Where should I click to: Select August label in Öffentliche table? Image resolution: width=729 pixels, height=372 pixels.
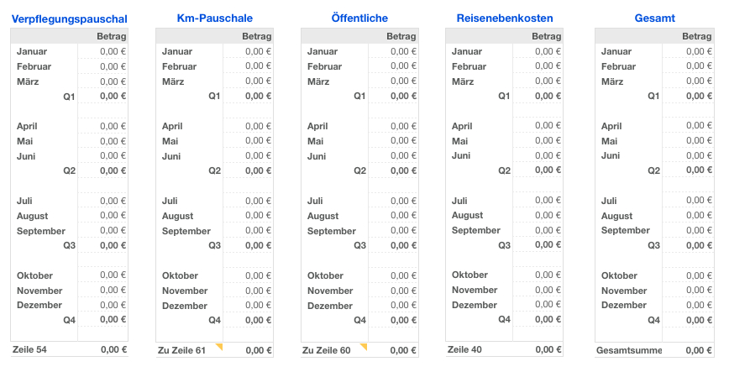[x=323, y=216]
